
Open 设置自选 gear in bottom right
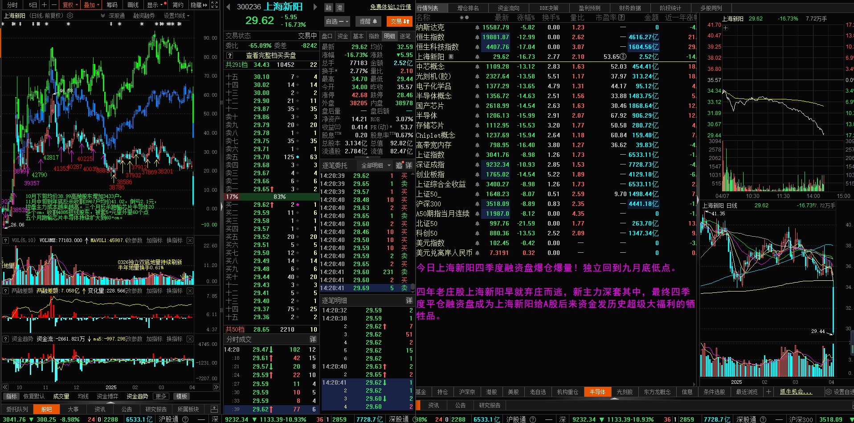[x=829, y=392]
